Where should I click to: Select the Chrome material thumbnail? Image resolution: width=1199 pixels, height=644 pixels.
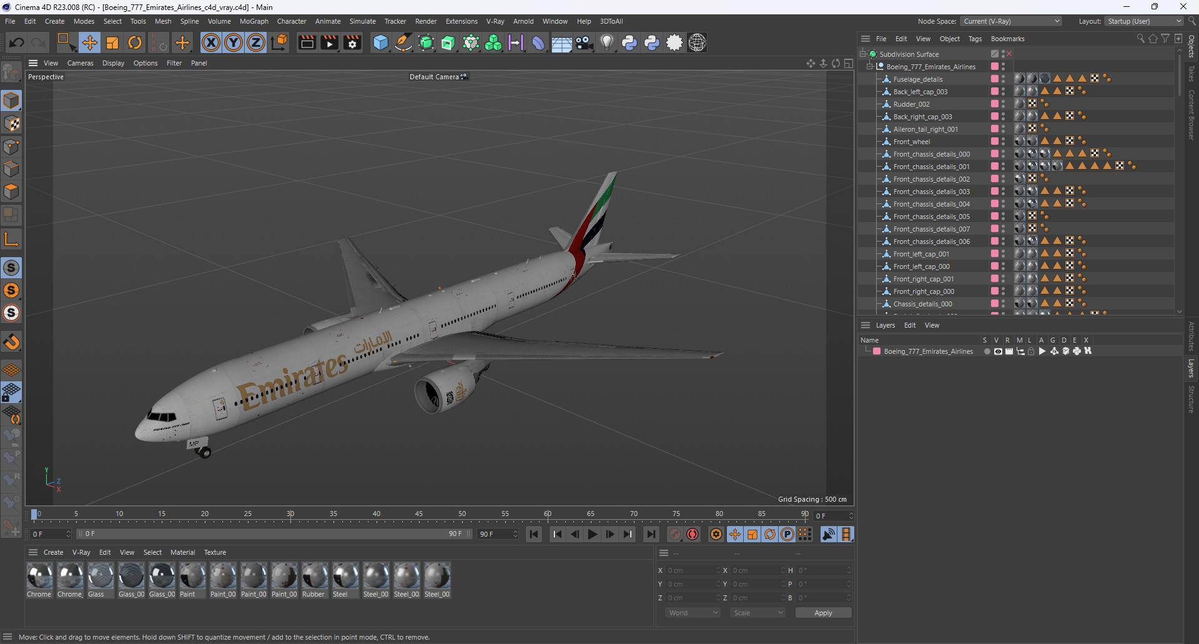(x=39, y=575)
